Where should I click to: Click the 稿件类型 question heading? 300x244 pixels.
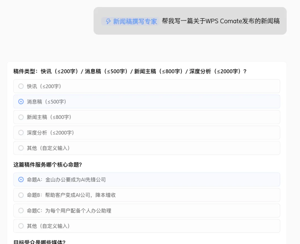coord(130,71)
